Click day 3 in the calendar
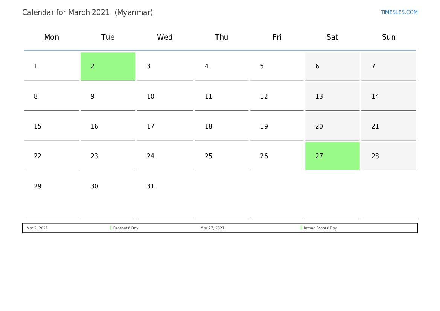This screenshot has height=311, width=440. tap(165, 66)
